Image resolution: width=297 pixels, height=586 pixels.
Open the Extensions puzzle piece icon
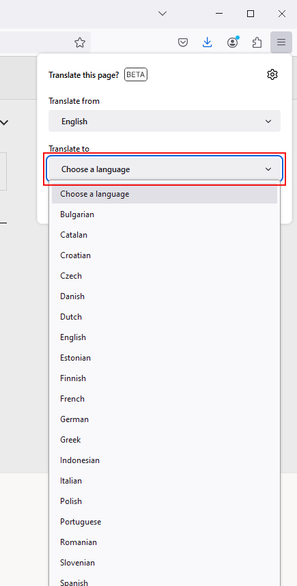257,42
